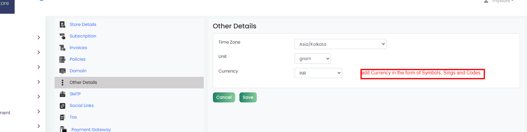
Task: Open the Unit gram dropdown
Action: (313, 59)
